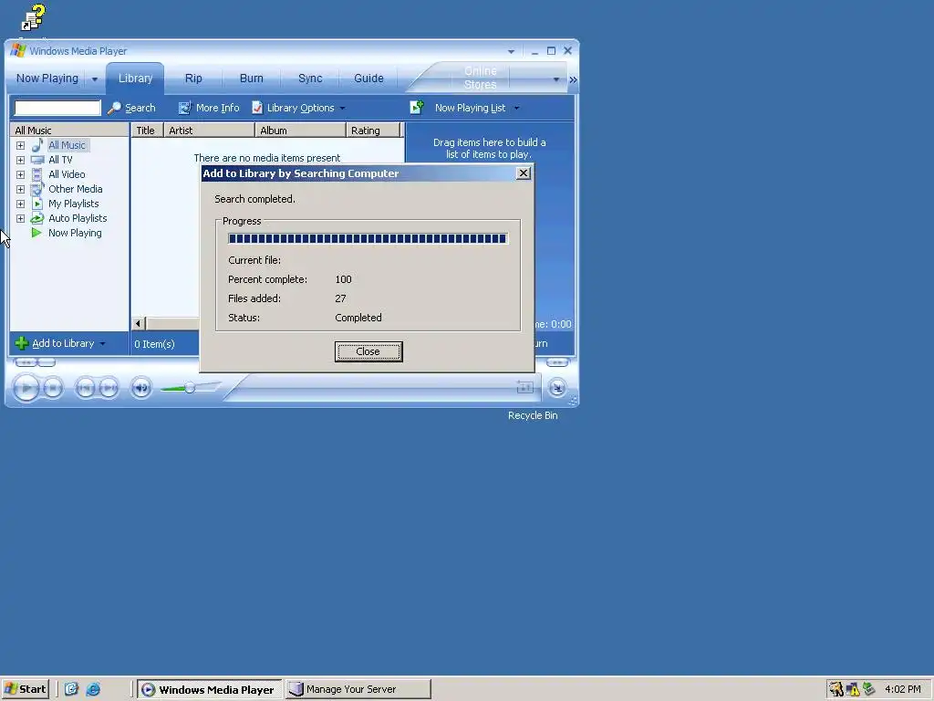Select Now Playing in the library tree

75,233
